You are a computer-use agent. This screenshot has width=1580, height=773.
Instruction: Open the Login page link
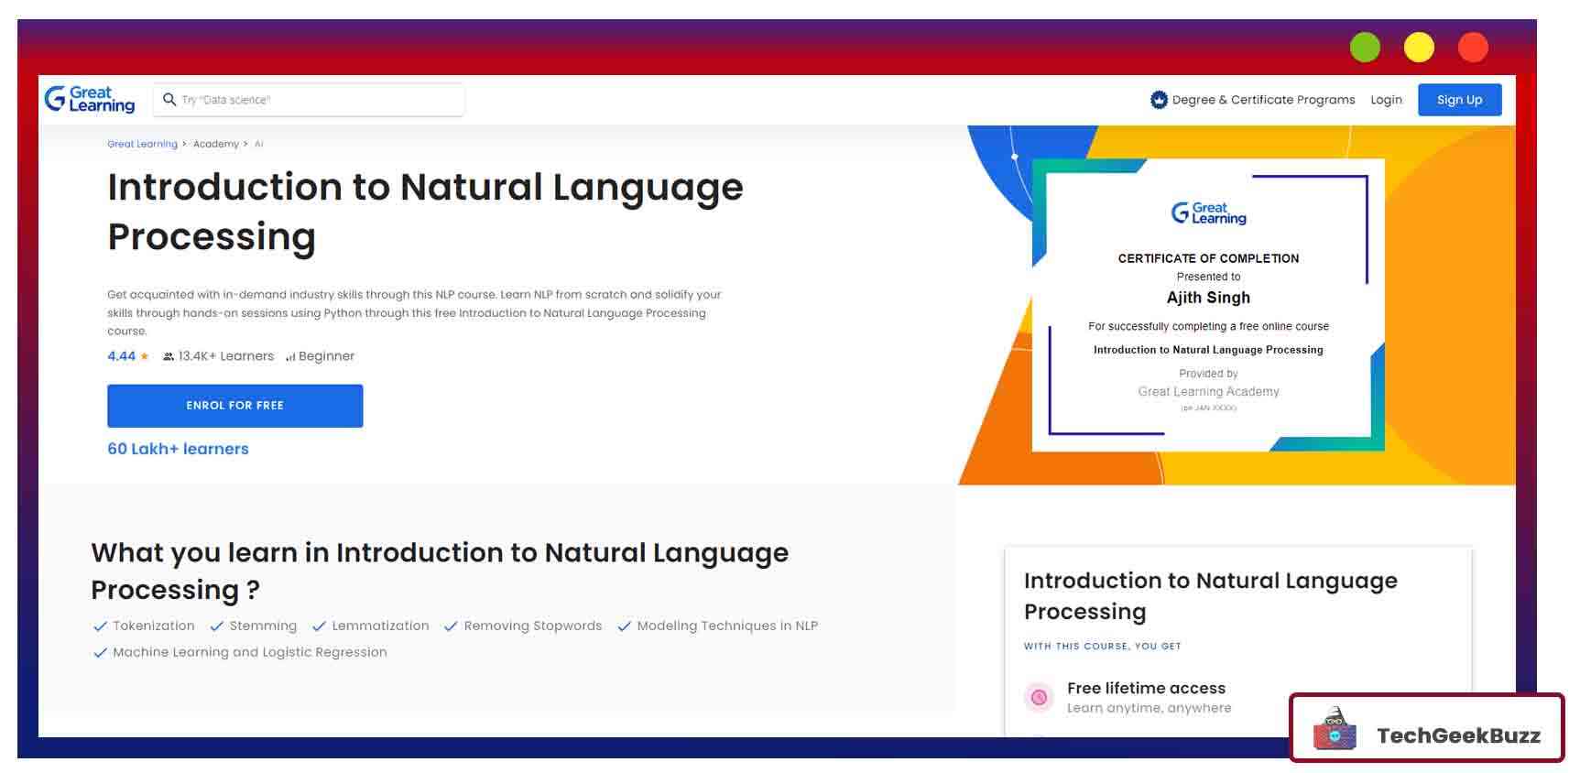click(x=1386, y=100)
